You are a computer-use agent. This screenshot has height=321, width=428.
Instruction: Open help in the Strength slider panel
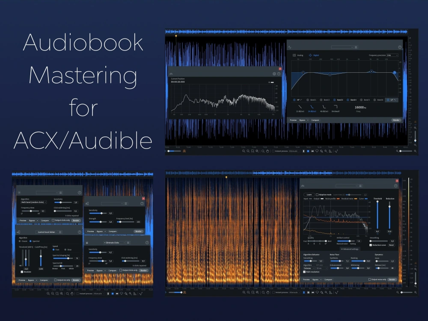click(142, 203)
